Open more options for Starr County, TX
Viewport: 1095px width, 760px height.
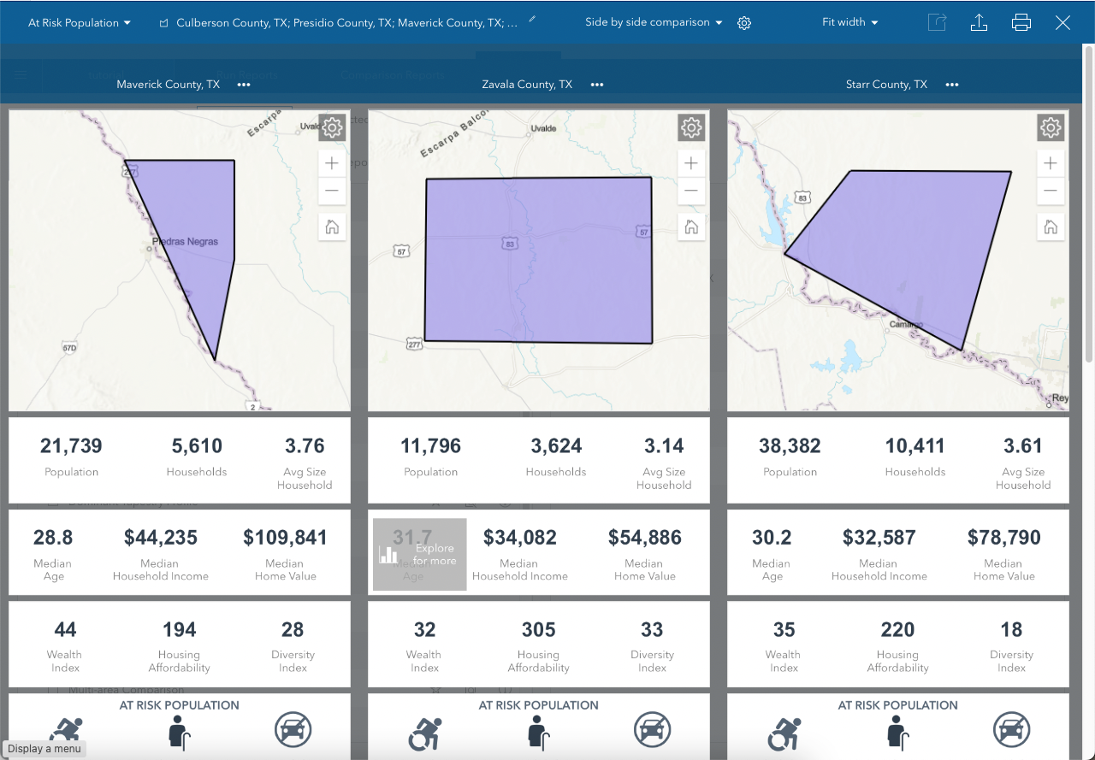[x=952, y=85]
